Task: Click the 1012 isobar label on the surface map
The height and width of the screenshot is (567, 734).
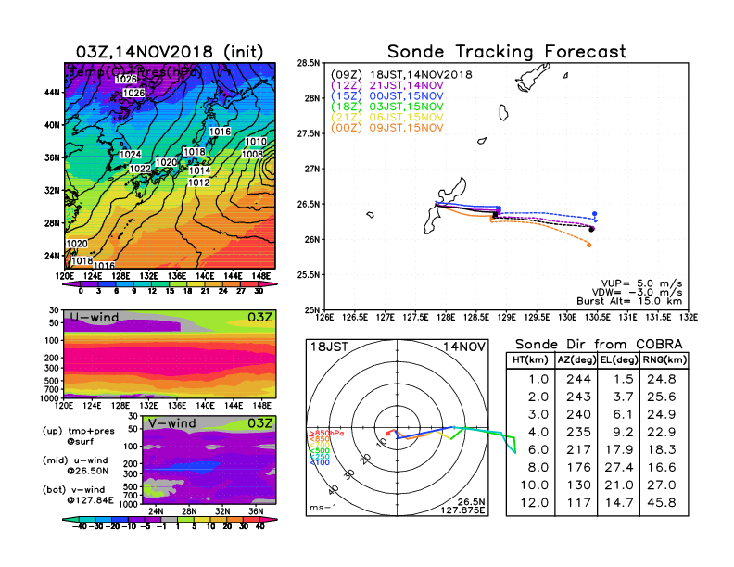Action: [199, 182]
